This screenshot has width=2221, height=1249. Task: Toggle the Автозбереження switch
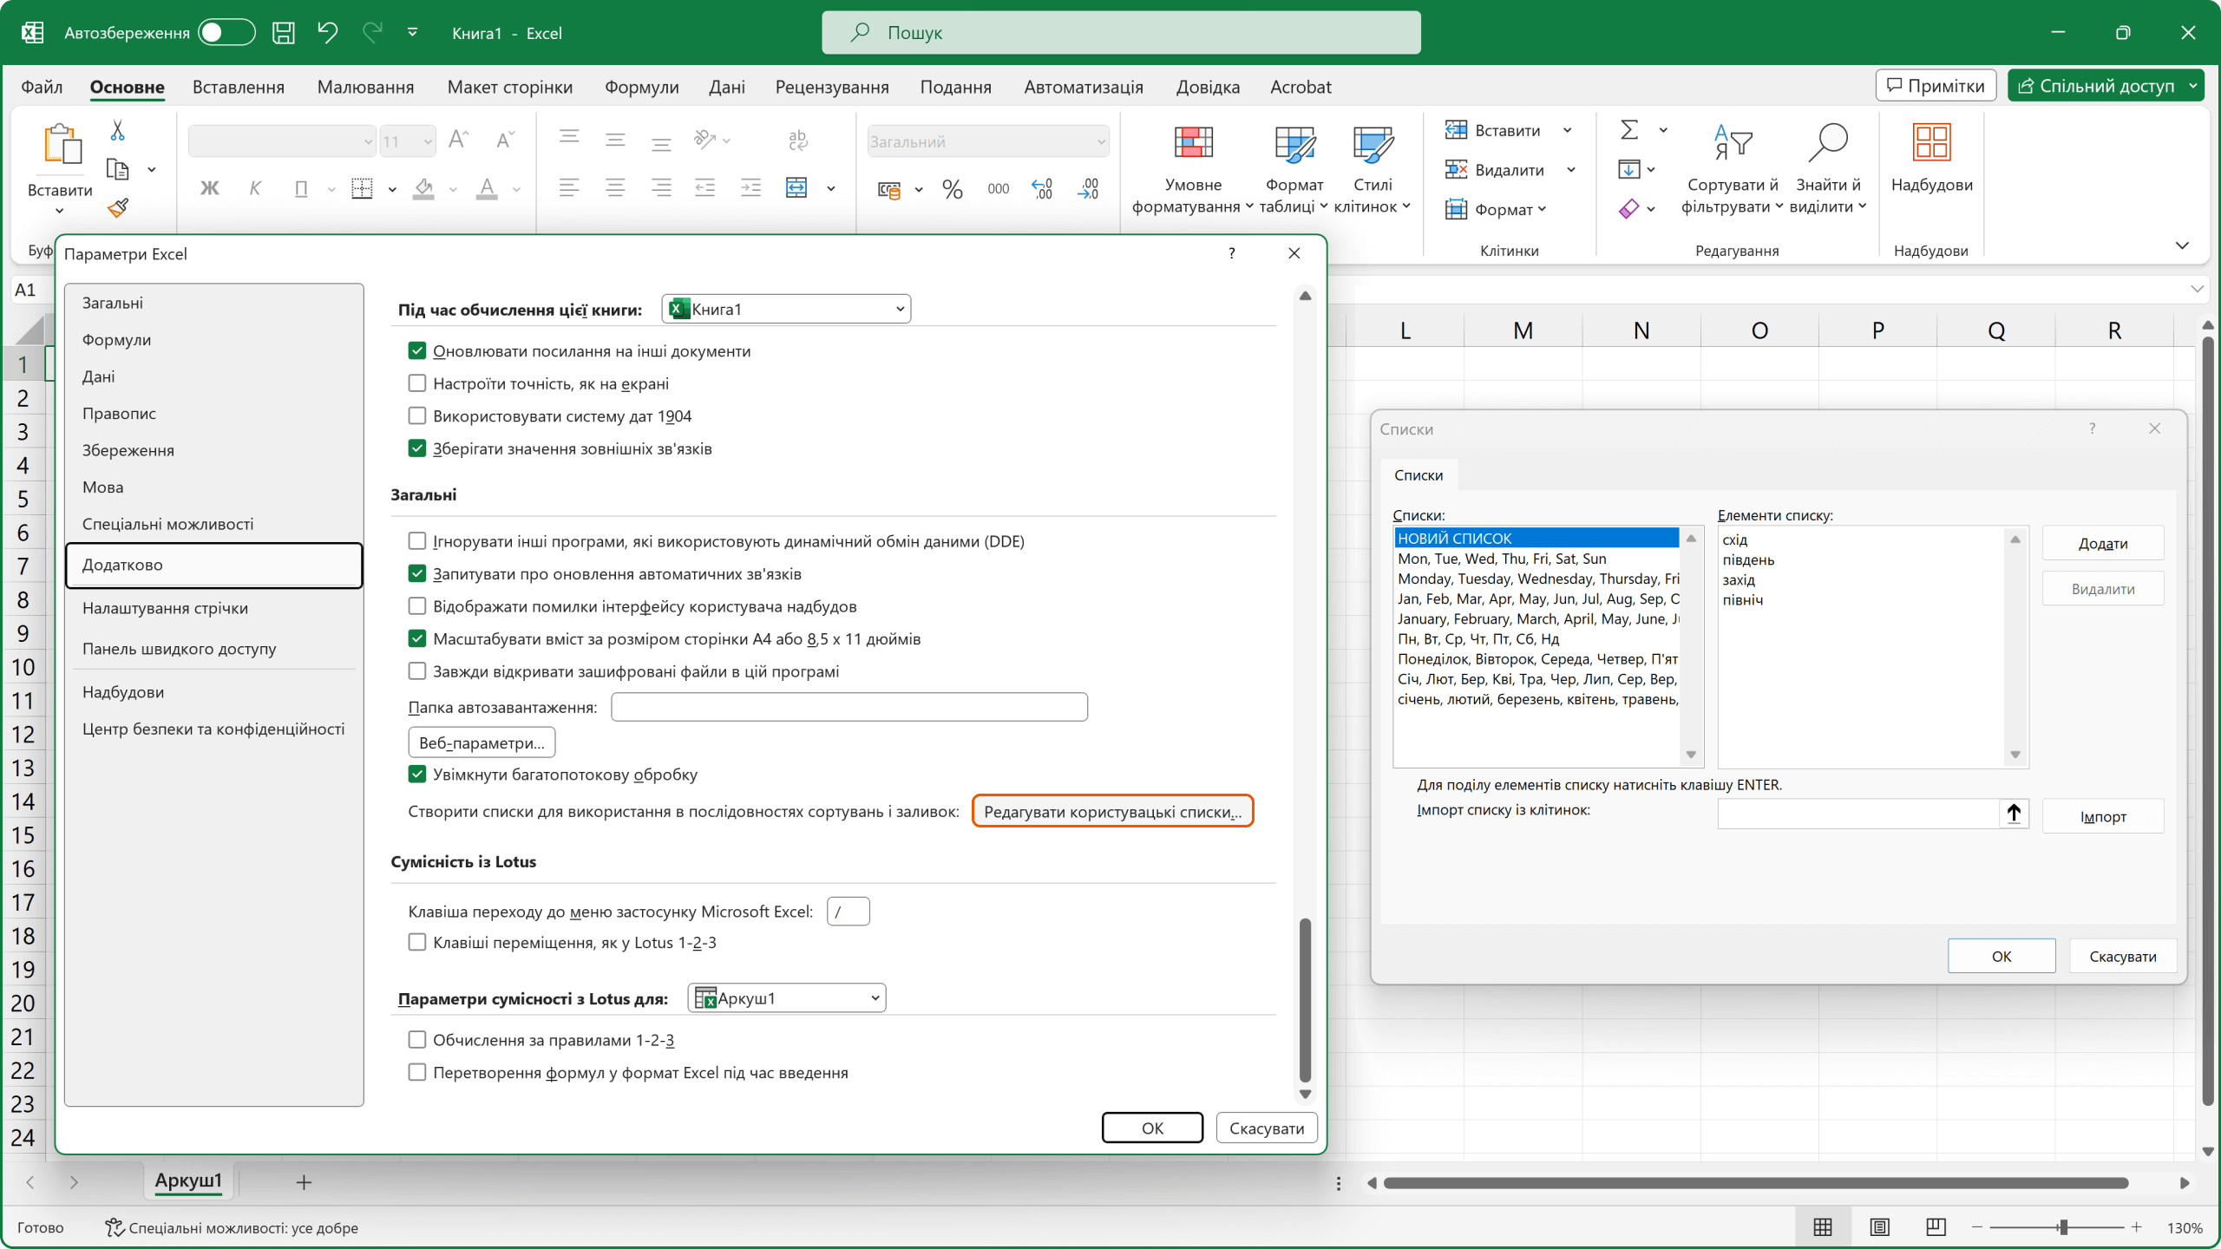click(226, 33)
